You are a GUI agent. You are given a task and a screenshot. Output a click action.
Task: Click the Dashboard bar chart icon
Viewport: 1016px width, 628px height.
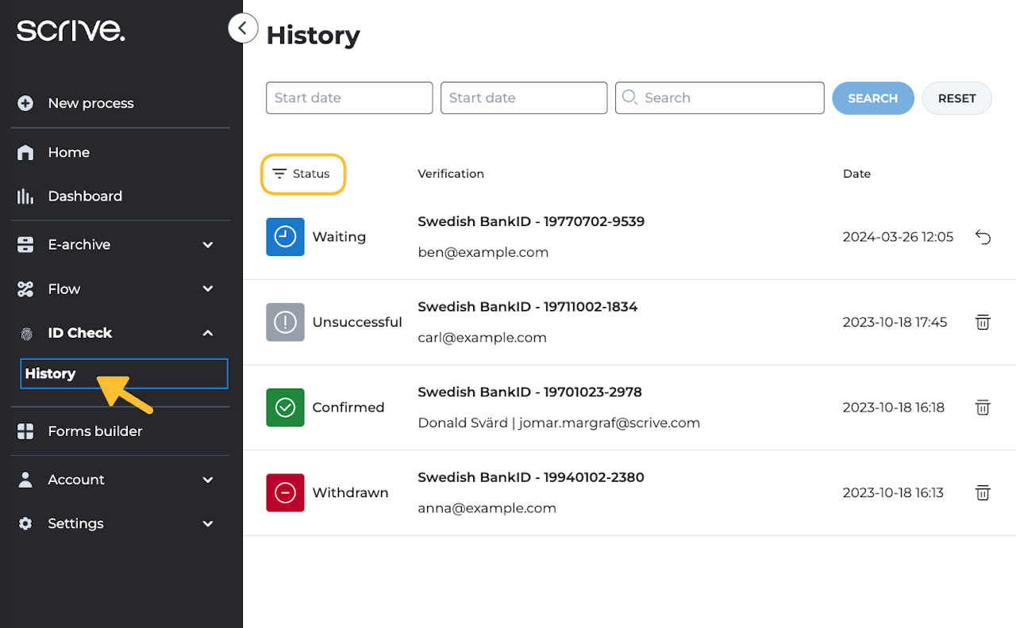pyautogui.click(x=25, y=196)
